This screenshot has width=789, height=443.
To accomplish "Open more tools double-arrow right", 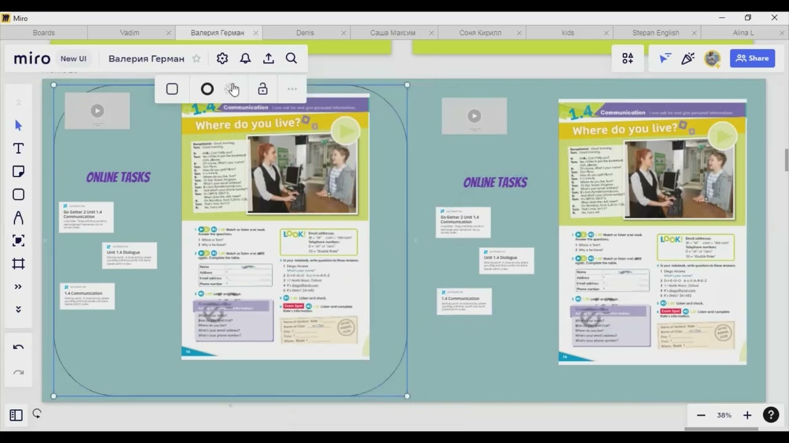I will pos(18,287).
